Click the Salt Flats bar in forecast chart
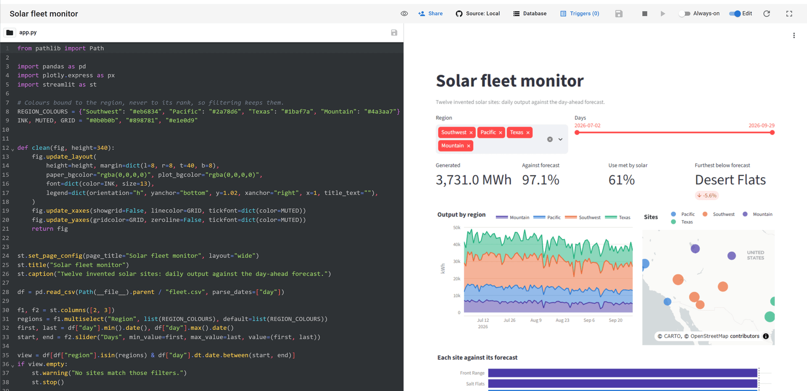 [622, 383]
